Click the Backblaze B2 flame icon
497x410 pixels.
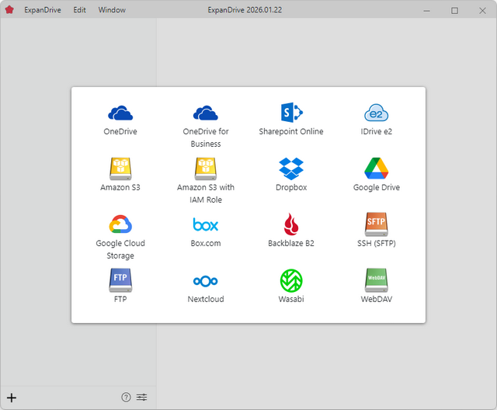coord(291,224)
